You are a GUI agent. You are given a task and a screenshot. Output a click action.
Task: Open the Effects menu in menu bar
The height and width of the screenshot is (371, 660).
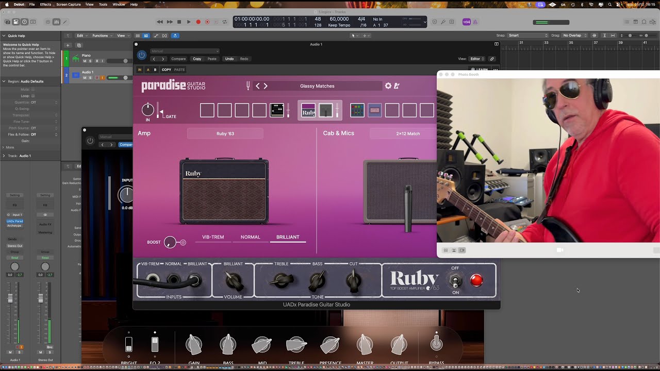point(45,4)
